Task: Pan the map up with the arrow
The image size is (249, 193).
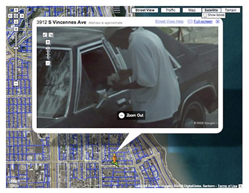Action: point(16,10)
